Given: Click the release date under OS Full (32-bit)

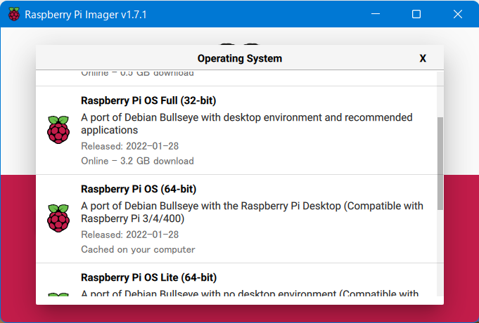Looking at the screenshot, I should 129,146.
